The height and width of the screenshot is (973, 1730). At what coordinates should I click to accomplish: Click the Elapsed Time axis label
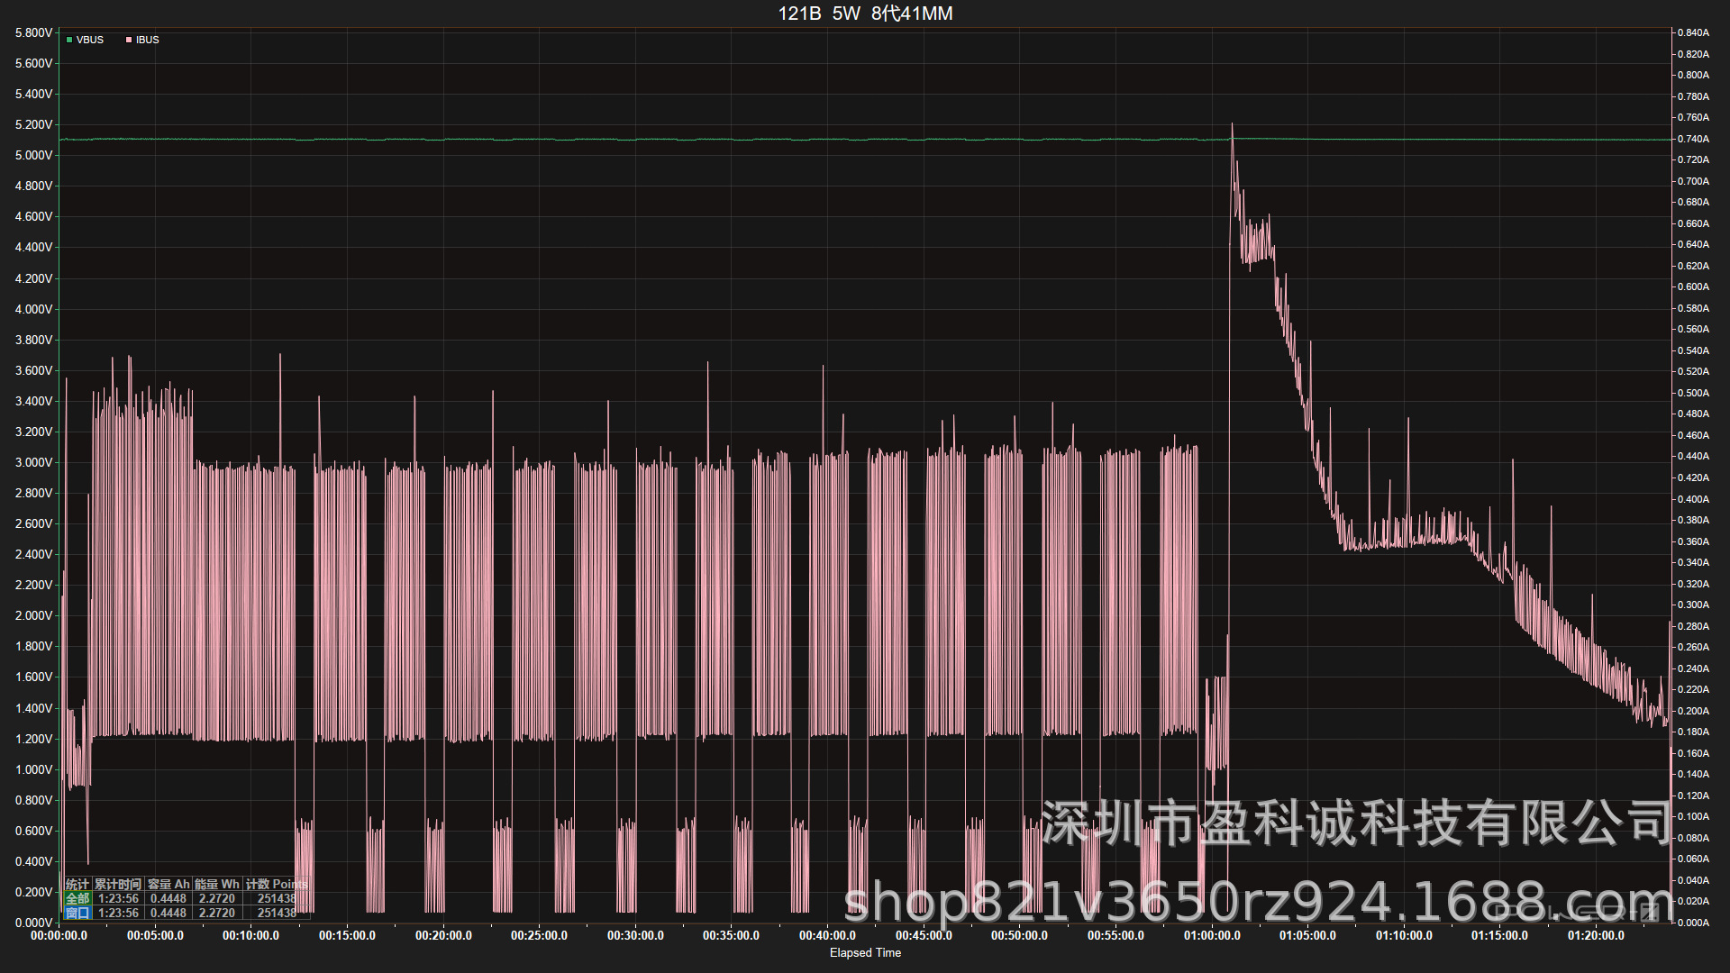click(x=865, y=952)
